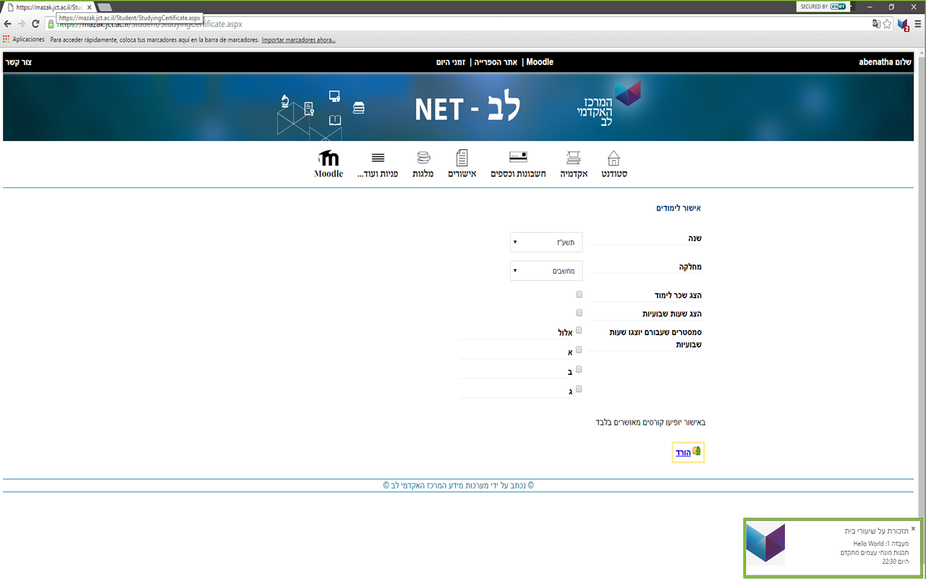The image size is (926, 579).
Task: Click the המרכז האקדמי לב logo
Action: 609,104
